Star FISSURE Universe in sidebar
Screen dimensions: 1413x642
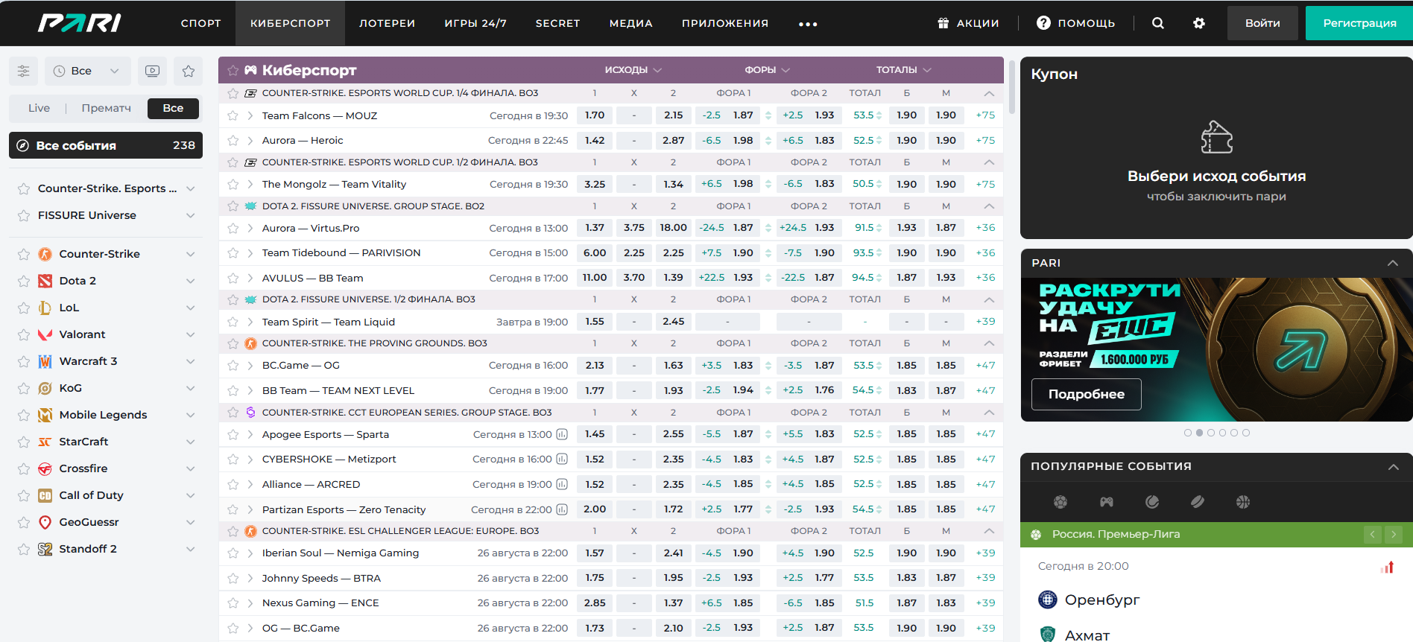pos(24,215)
